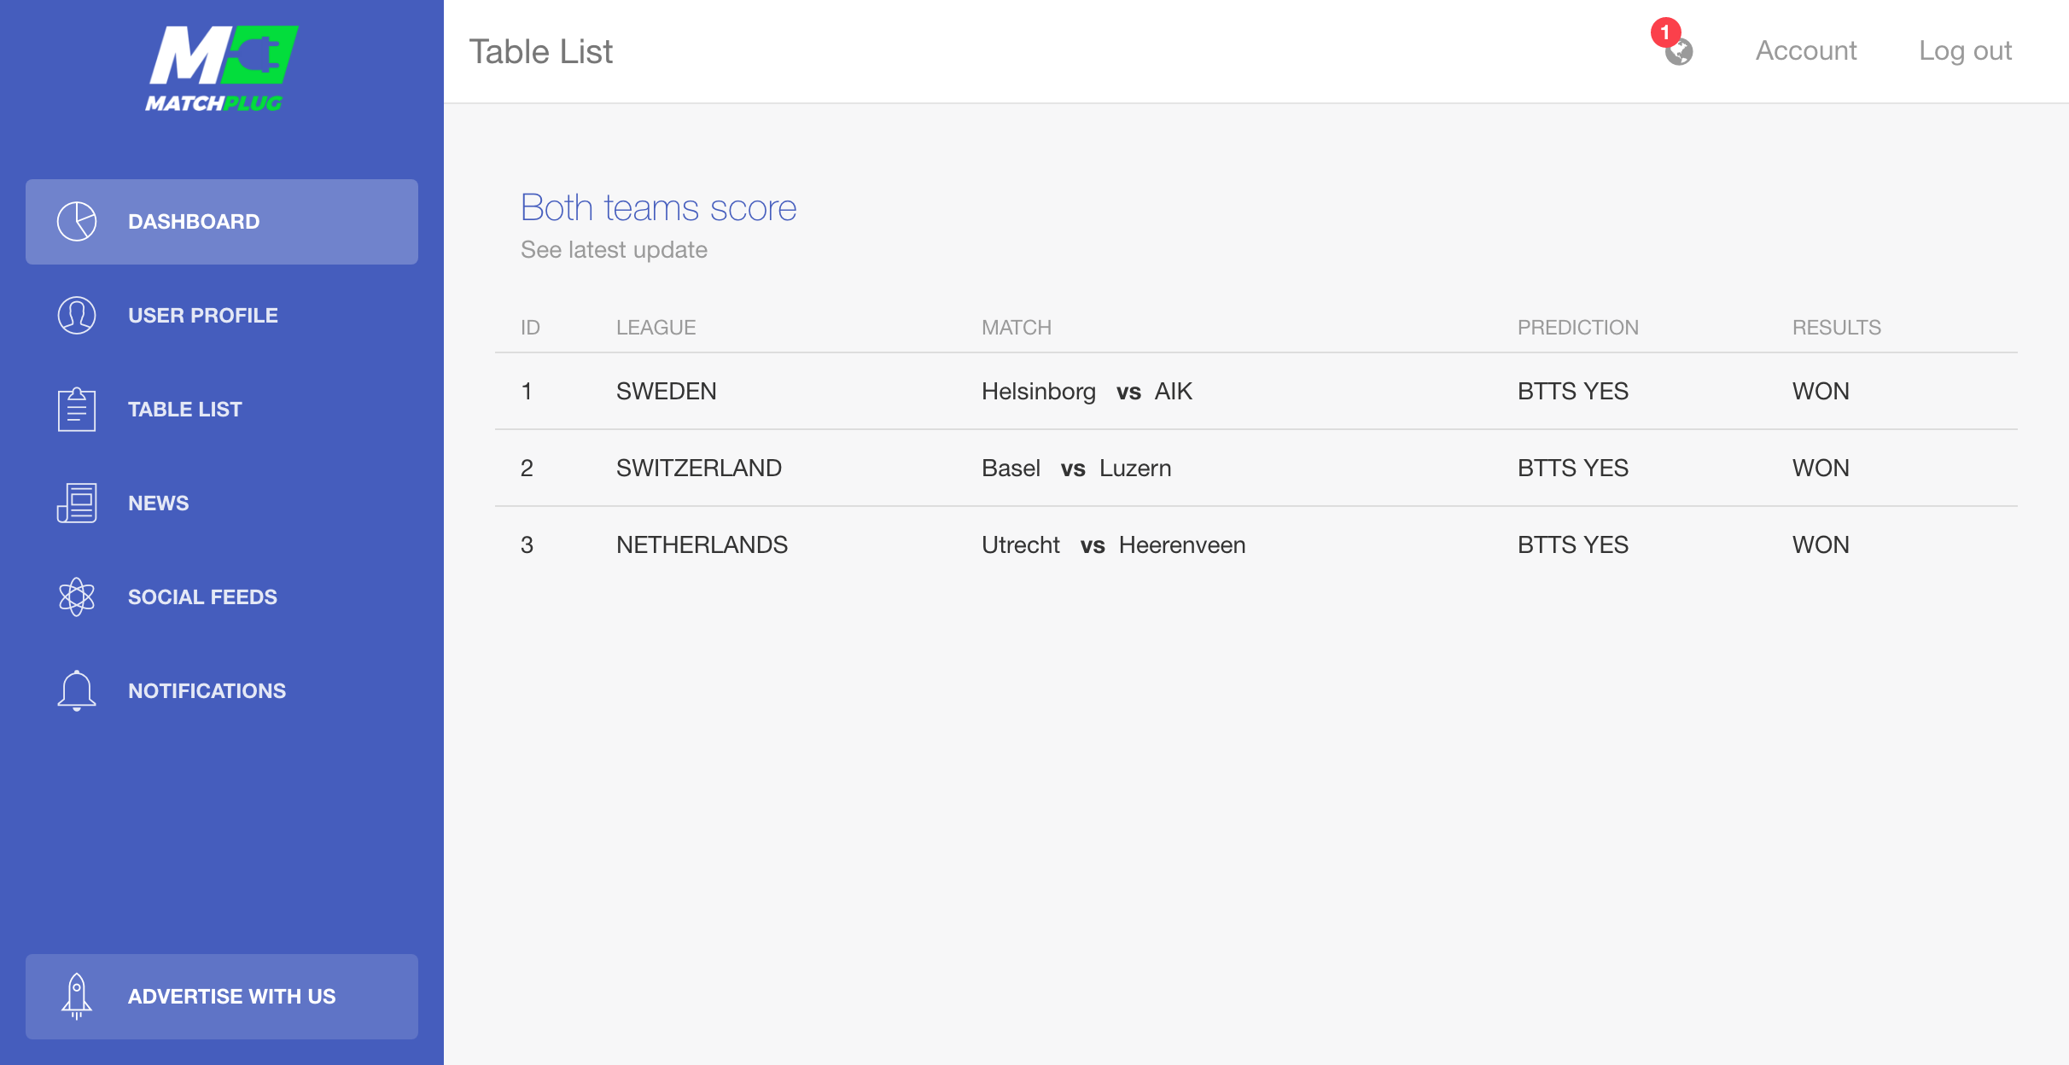This screenshot has width=2069, height=1065.
Task: Click the ADVERTISE WITH US button
Action: click(222, 997)
